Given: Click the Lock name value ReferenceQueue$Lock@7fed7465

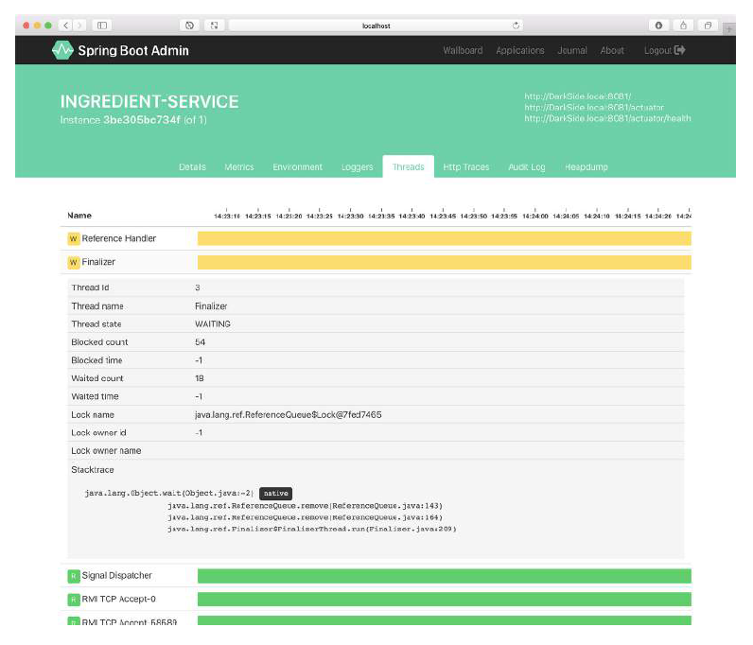Looking at the screenshot, I should (289, 414).
